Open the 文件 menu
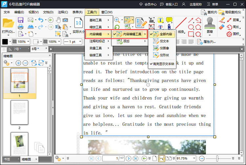 pyautogui.click(x=7, y=12)
